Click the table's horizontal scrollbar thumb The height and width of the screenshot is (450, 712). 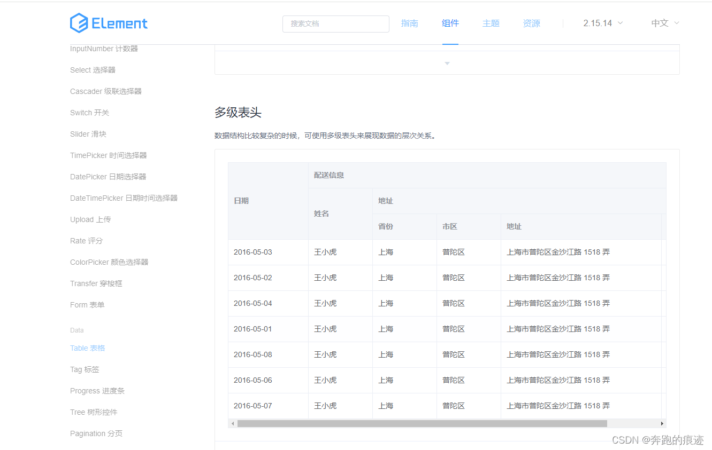[x=422, y=423]
